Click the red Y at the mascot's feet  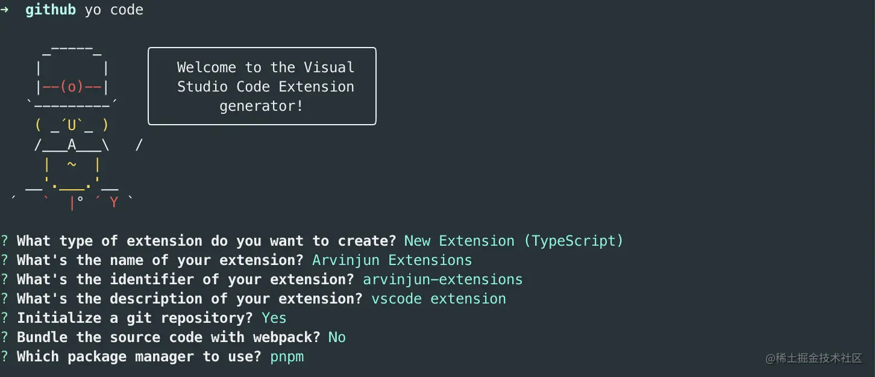[114, 203]
